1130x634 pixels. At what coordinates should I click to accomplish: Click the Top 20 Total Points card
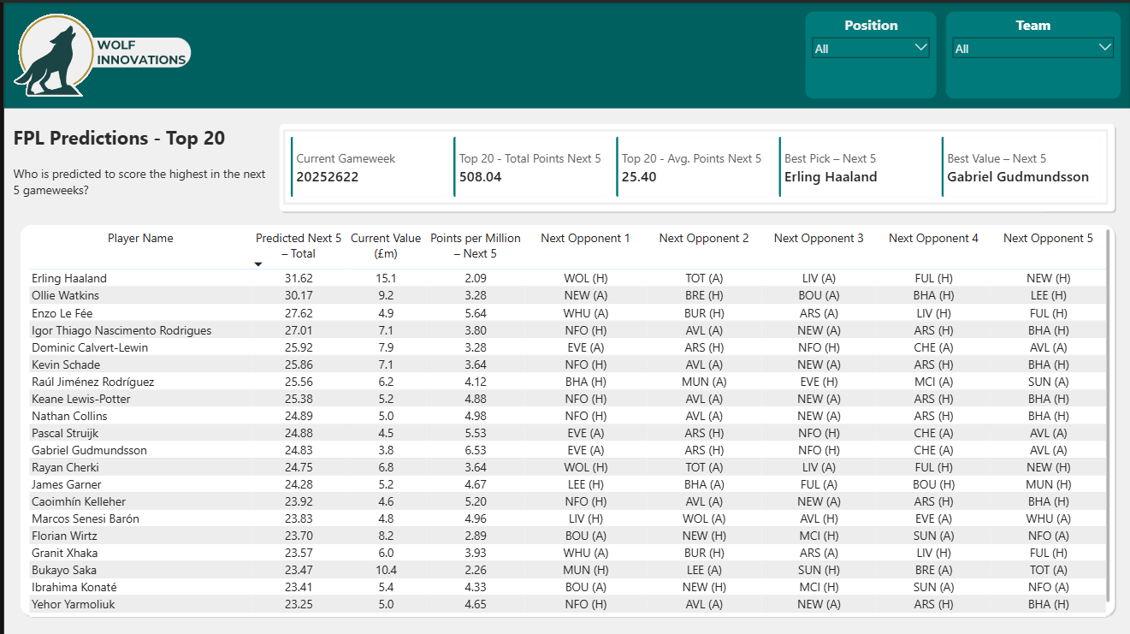(x=532, y=168)
